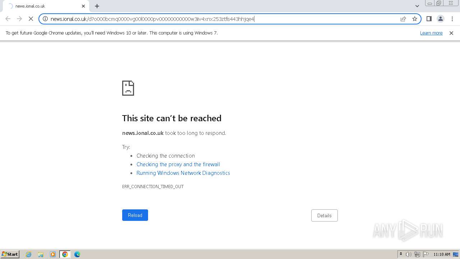Viewport: 460px width, 259px height.
Task: Bookmark this tab with the star
Action: tap(415, 19)
